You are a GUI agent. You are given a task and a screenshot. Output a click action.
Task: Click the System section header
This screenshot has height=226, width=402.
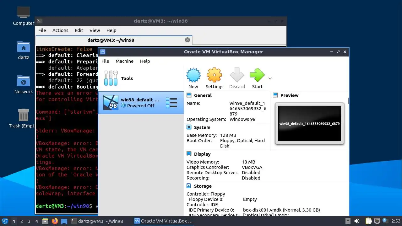click(202, 127)
